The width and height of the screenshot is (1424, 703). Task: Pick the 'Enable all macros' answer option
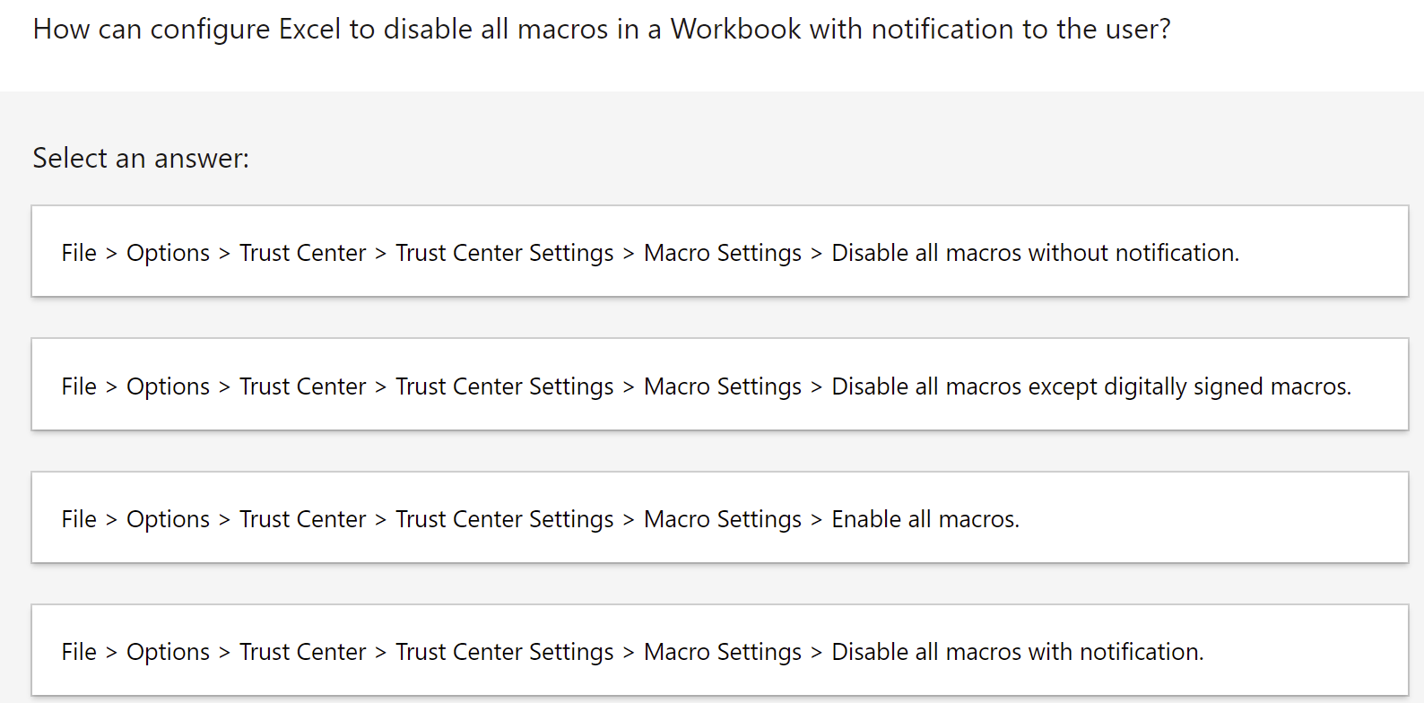click(x=720, y=517)
